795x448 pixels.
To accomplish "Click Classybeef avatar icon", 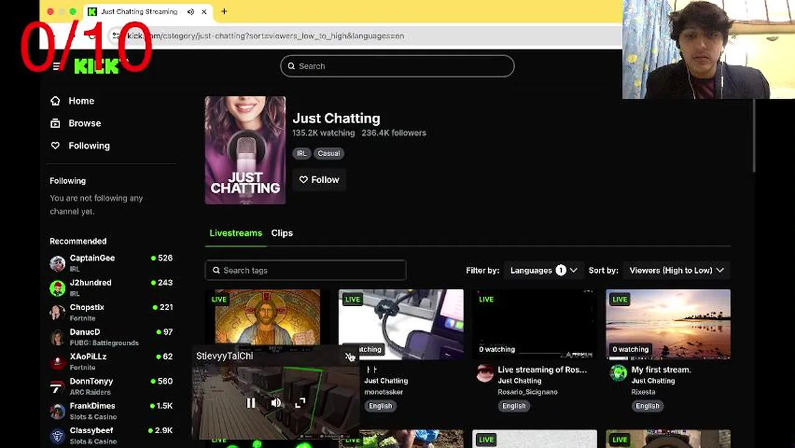I will tap(57, 436).
